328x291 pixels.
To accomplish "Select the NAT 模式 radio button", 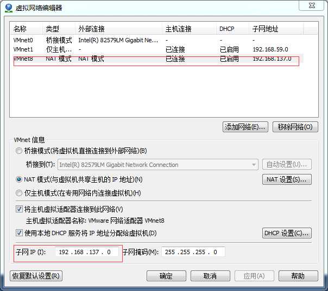I will point(19,179).
